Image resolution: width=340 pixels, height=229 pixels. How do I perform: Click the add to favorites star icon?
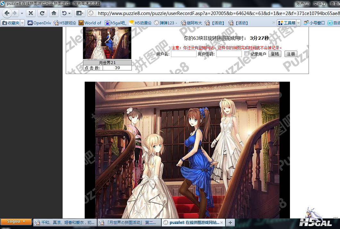click(79, 13)
